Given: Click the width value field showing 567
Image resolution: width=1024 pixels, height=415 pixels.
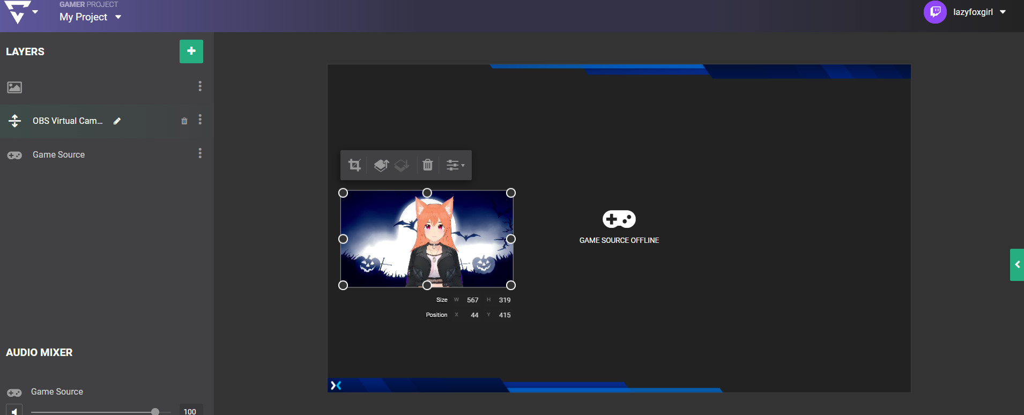Looking at the screenshot, I should click(x=472, y=300).
